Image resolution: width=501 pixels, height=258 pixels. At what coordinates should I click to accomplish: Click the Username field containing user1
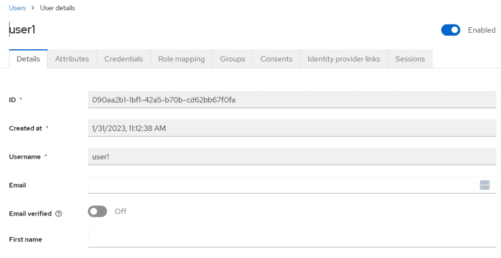tap(292, 157)
